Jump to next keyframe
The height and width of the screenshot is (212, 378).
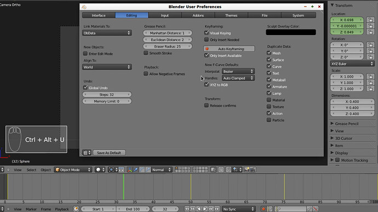pos(211,209)
